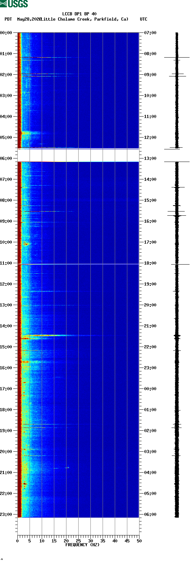Image resolution: width=192 pixels, height=563 pixels.
Task: Click the 11:00 PDT time label
Action: point(6,263)
